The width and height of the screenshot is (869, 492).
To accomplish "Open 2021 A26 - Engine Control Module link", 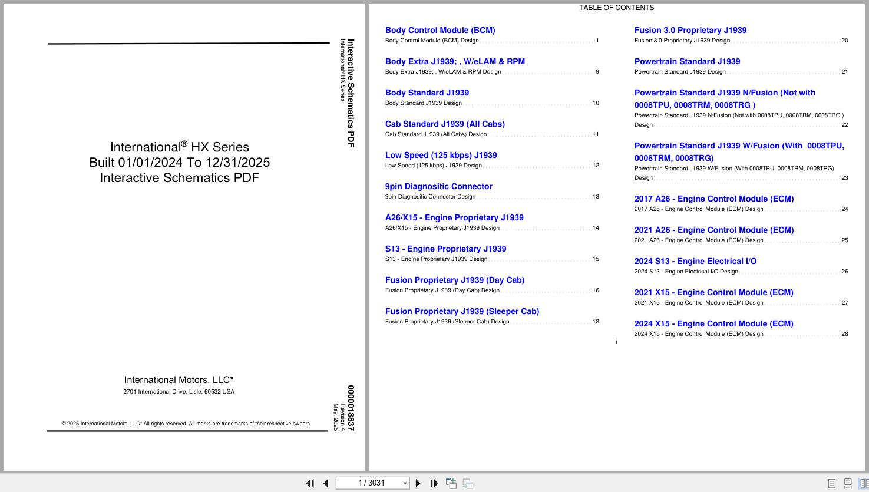I will (x=714, y=230).
